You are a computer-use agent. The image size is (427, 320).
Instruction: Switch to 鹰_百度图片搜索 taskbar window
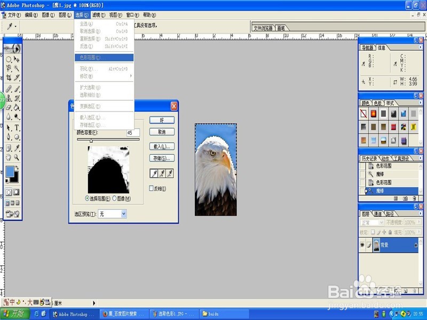124,314
